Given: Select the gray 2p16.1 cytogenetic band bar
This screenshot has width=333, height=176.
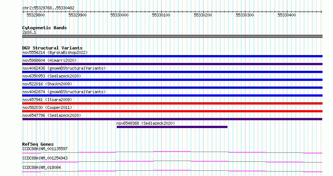Looking at the screenshot, I should 172,36.
